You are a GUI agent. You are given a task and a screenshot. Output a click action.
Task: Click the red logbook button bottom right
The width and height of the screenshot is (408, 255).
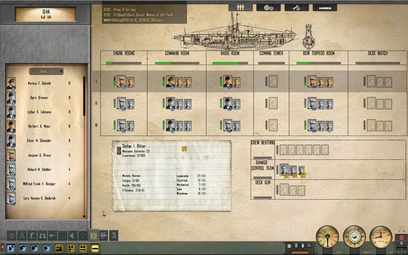pyautogui.click(x=401, y=238)
